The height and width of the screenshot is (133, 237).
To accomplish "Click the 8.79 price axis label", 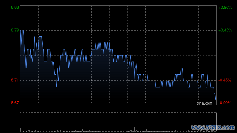I will click(15, 30).
